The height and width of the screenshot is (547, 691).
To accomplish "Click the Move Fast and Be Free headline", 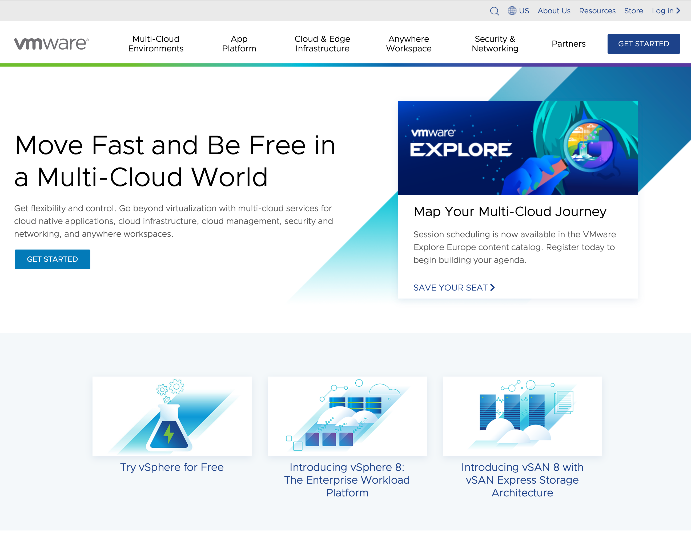I will pyautogui.click(x=175, y=161).
